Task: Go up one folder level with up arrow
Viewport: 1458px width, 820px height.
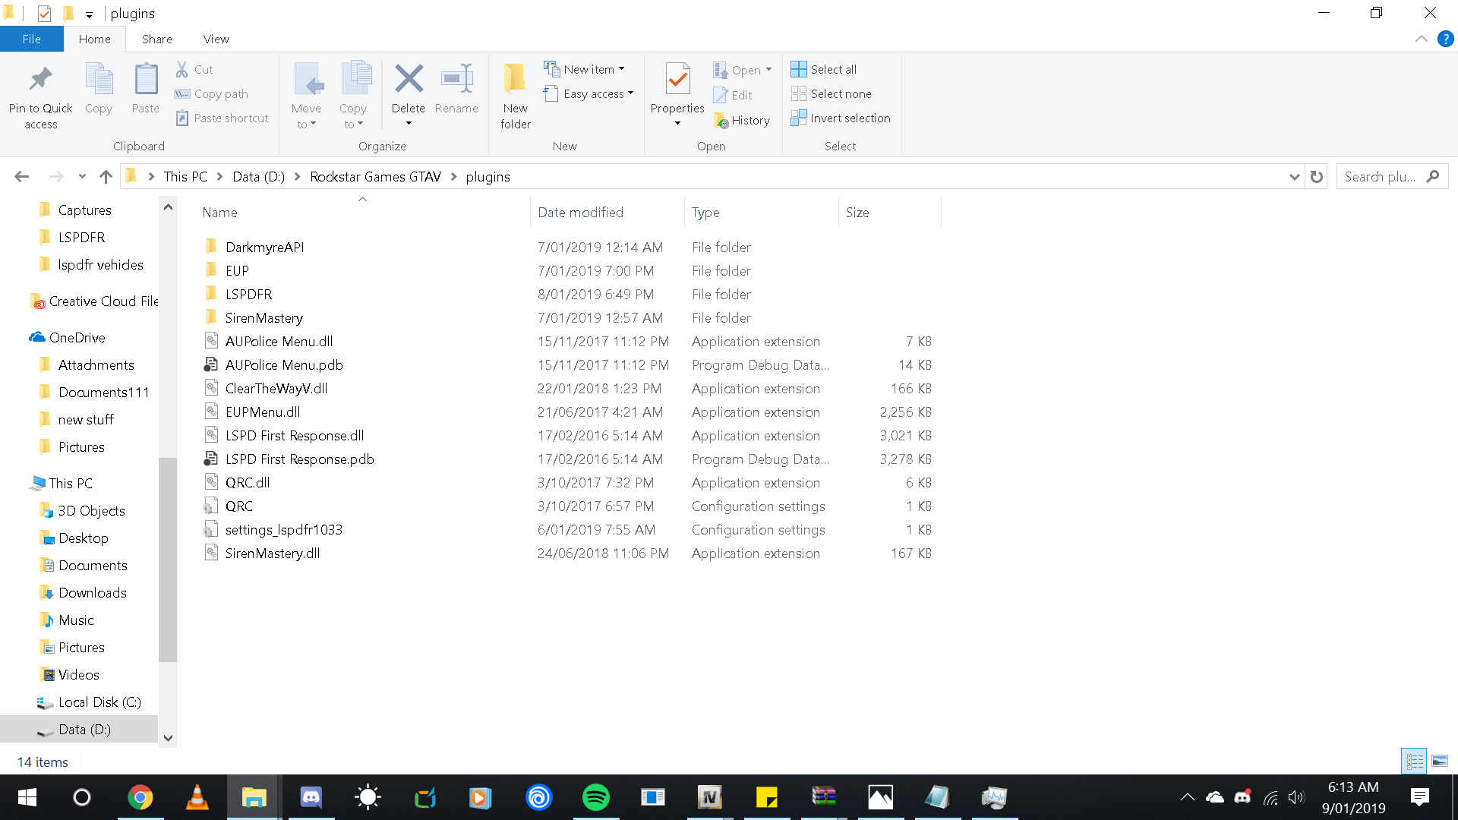Action: click(x=106, y=177)
